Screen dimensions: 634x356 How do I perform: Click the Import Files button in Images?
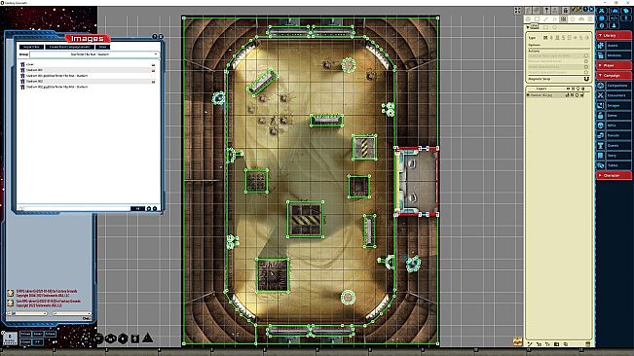click(x=31, y=47)
